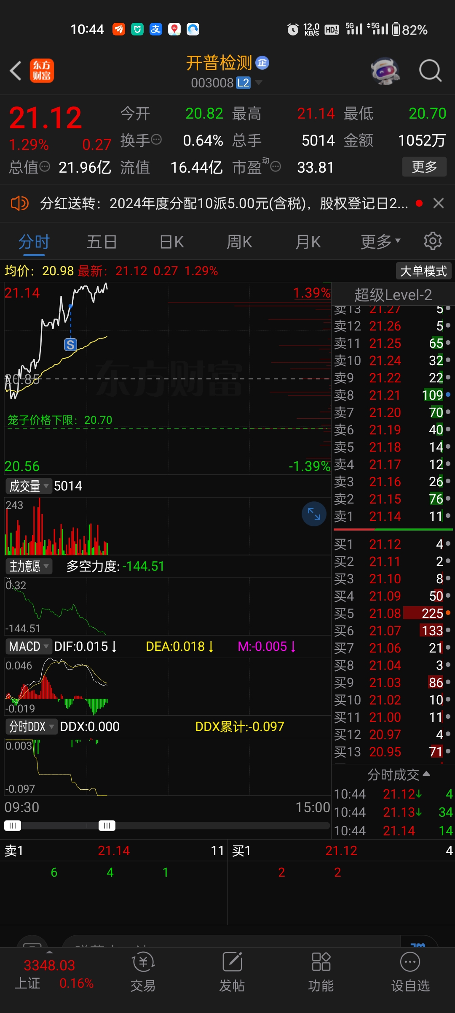Screen dimensions: 455x1013
Task: Switch to the 周K chart tab
Action: pyautogui.click(x=239, y=242)
